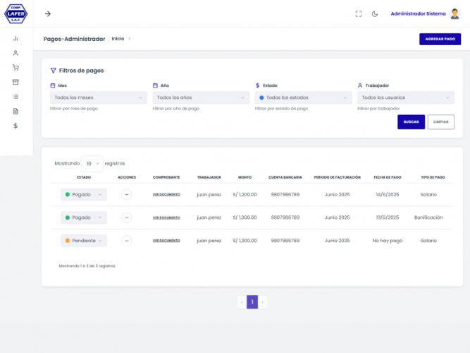Click the No hay pago cell

pyautogui.click(x=388, y=241)
